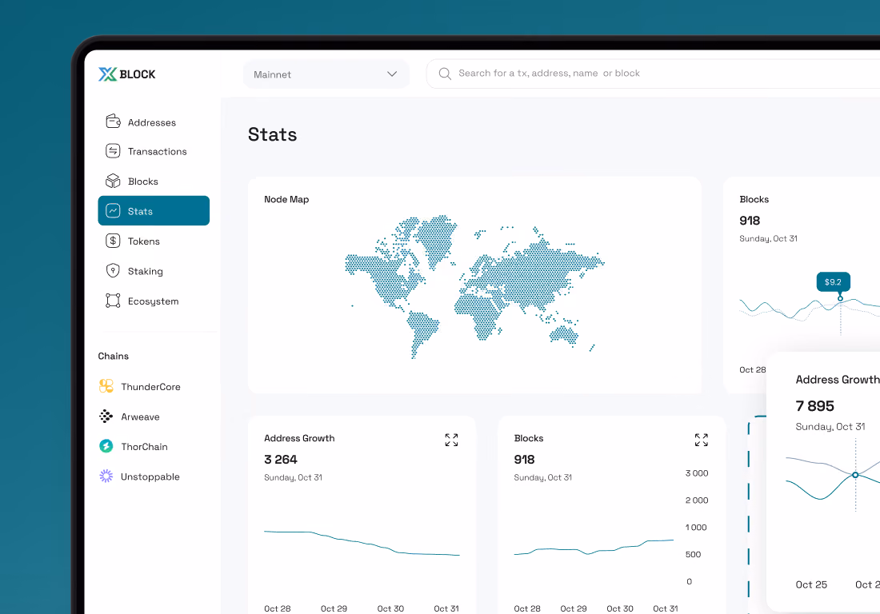Click the Mainnet dropdown chevron arrow

pos(392,74)
